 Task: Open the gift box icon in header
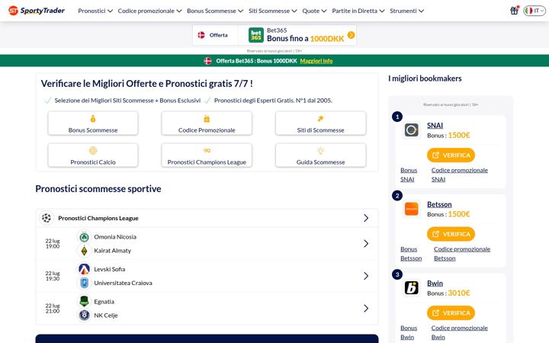point(514,11)
